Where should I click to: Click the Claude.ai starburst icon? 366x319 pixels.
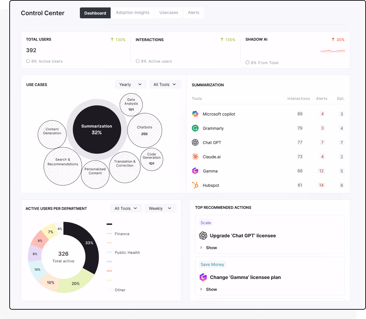[x=195, y=157]
